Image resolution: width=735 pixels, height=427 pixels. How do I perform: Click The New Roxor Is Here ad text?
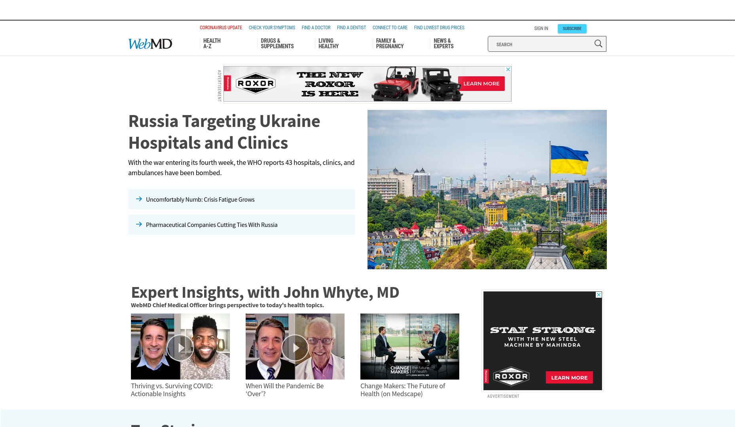coord(330,84)
